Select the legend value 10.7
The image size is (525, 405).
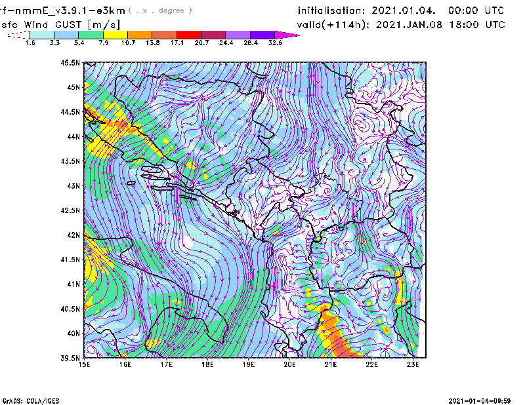pyautogui.click(x=128, y=43)
